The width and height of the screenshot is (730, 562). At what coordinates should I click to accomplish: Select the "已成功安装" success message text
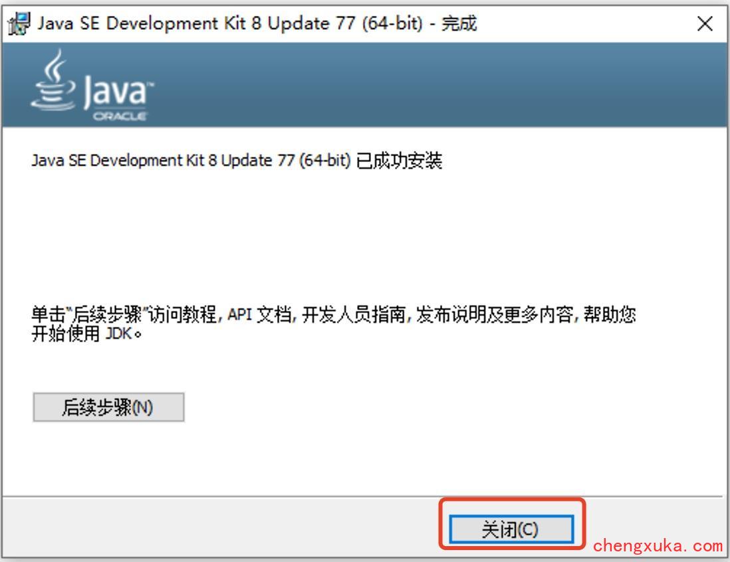coord(399,161)
